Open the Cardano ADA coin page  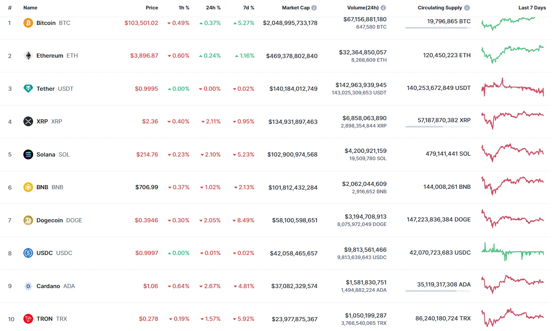coord(48,286)
